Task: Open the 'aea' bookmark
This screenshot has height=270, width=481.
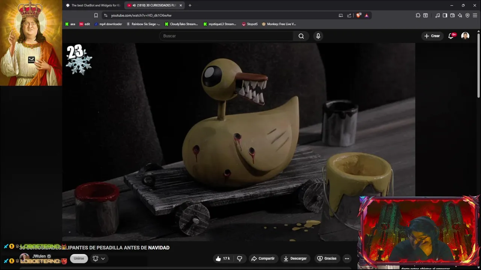Action: coord(70,24)
